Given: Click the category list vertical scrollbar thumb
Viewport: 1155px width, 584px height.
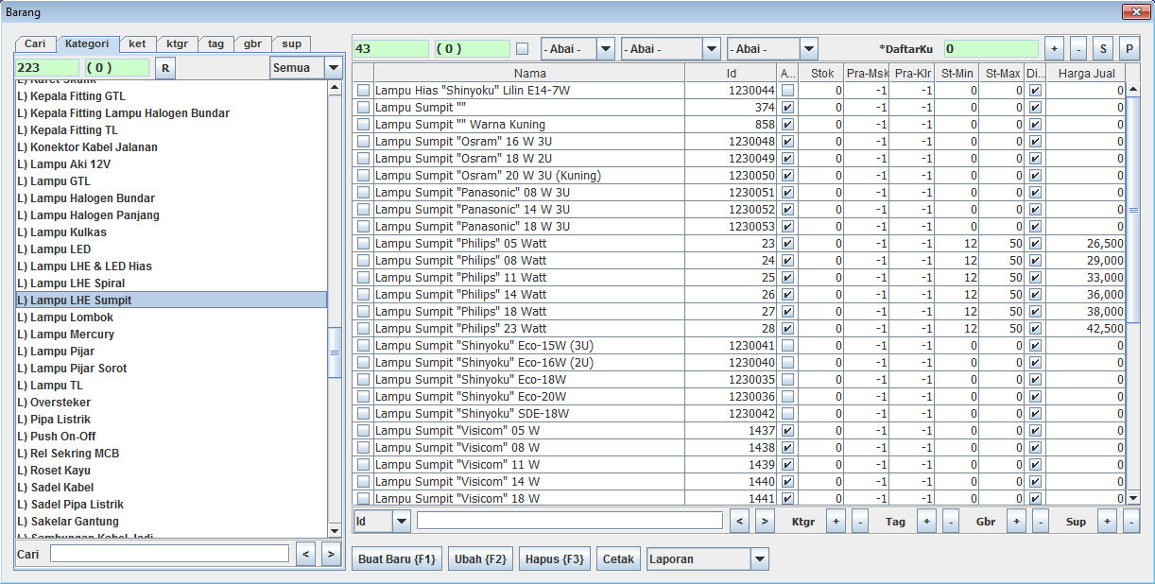Looking at the screenshot, I should point(335,352).
